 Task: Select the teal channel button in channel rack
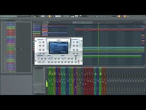(11, 37)
